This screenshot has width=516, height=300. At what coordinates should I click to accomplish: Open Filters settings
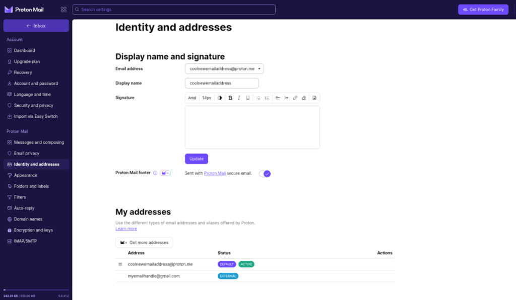point(36,197)
